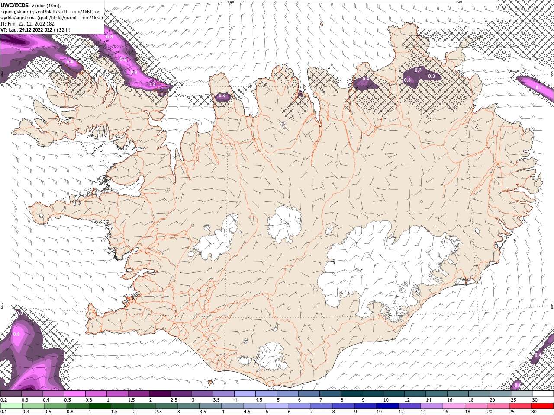Screen dimensions: 554x415
Task: Pick the violet swatch labeled 12 on rain scale
Action: click(x=409, y=405)
